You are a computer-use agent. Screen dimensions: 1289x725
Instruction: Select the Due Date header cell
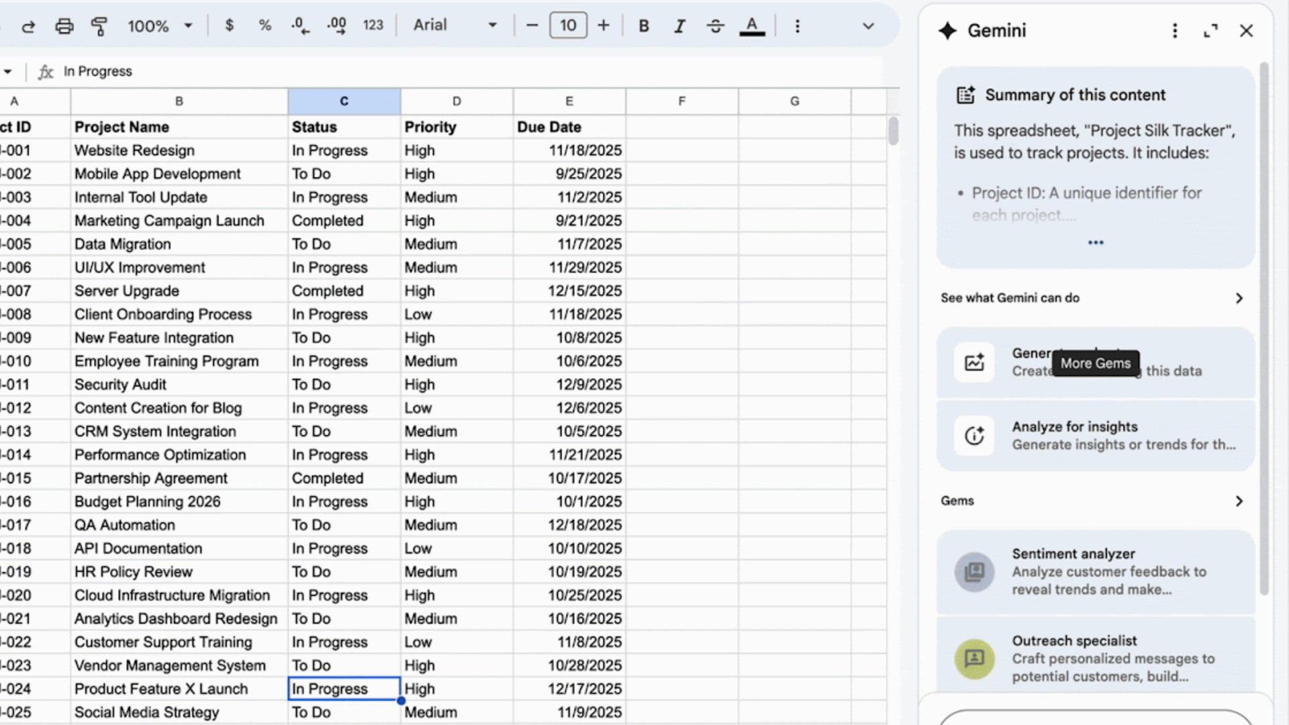(x=569, y=127)
